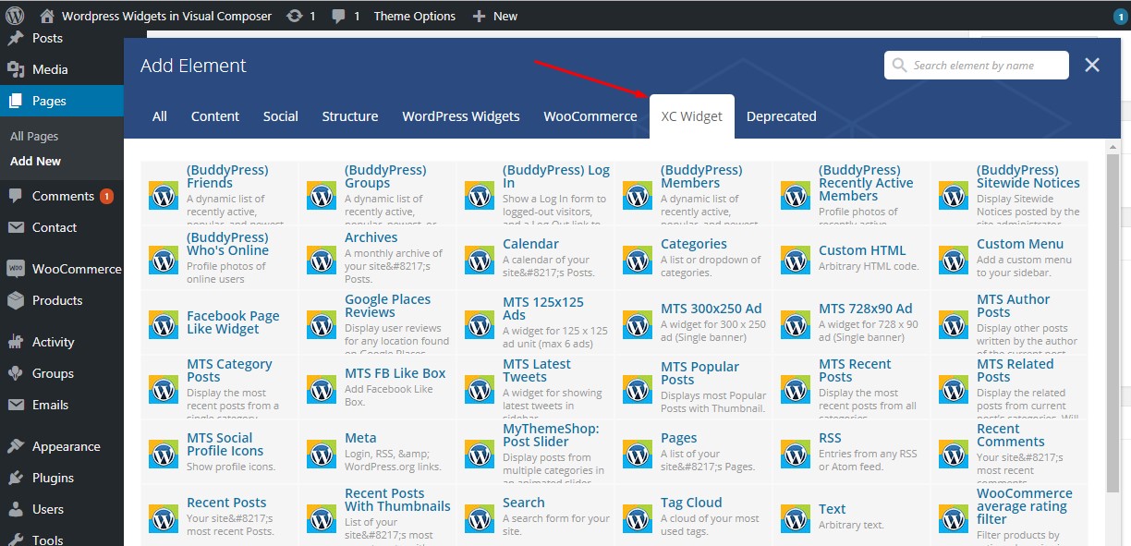Click the WordPress logo in admin bar

point(15,16)
